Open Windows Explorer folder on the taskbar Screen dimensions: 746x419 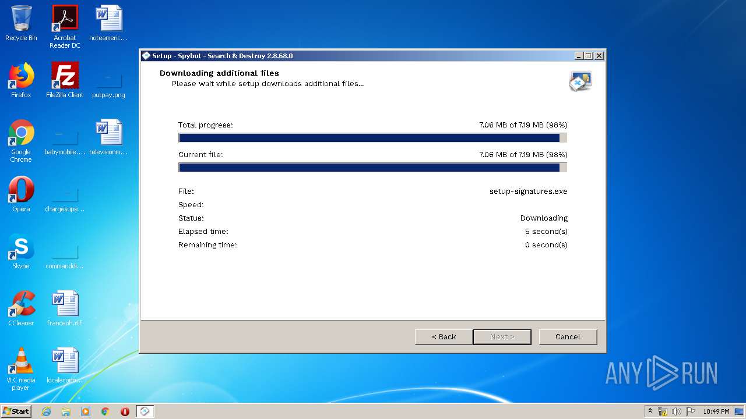pyautogui.click(x=66, y=411)
